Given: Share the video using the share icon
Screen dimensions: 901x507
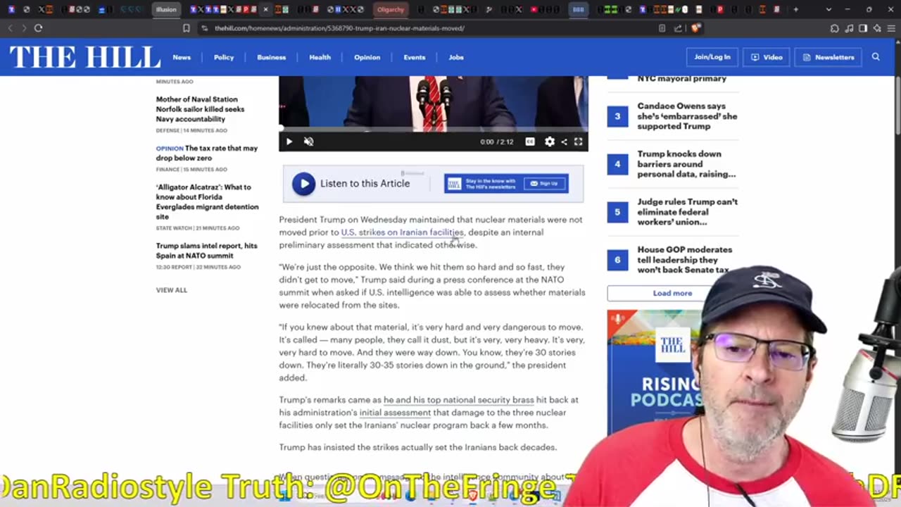Looking at the screenshot, I should (564, 142).
